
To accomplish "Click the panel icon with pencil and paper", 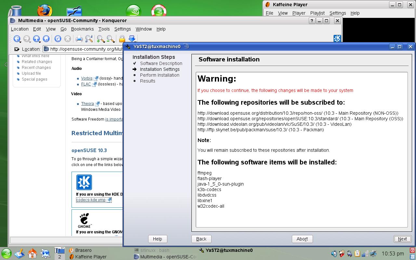I will 19,253.
